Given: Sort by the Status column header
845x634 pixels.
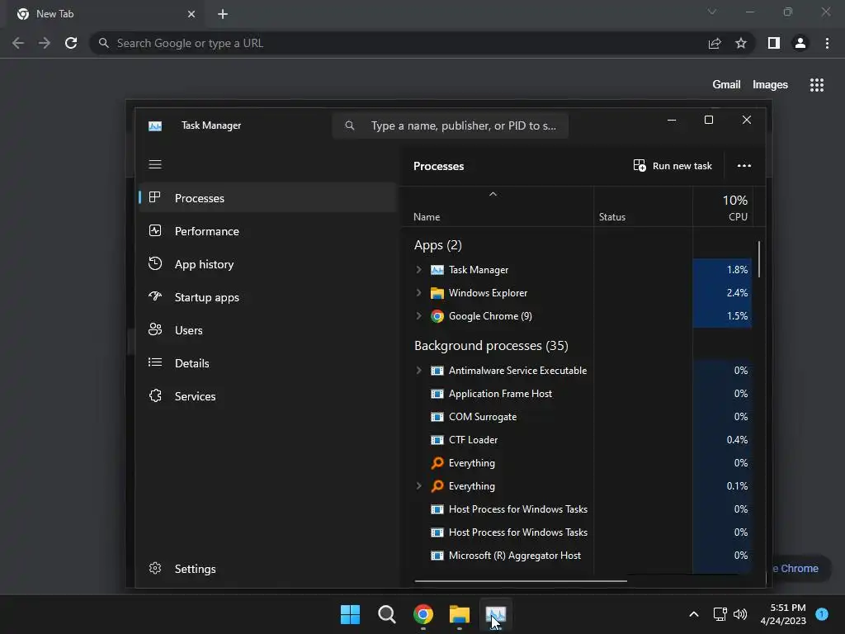Looking at the screenshot, I should click(644, 207).
